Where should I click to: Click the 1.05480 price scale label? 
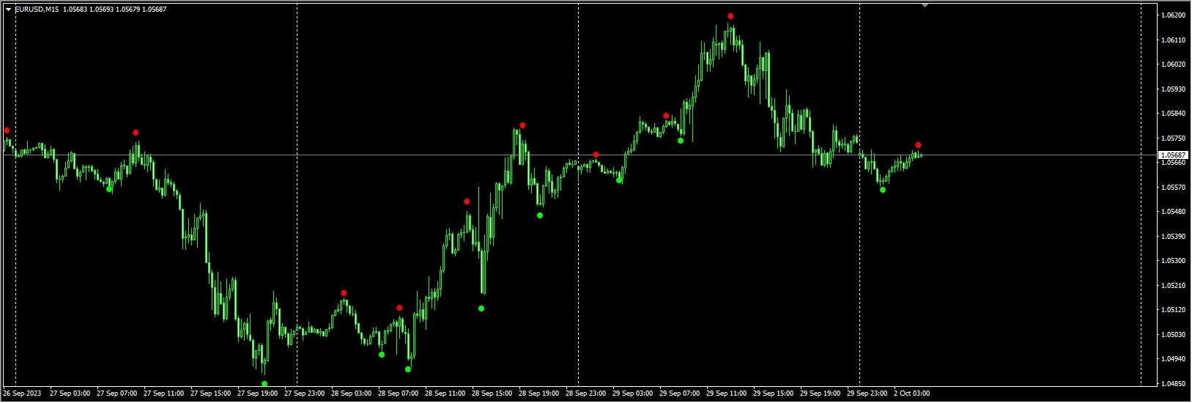coord(1174,212)
